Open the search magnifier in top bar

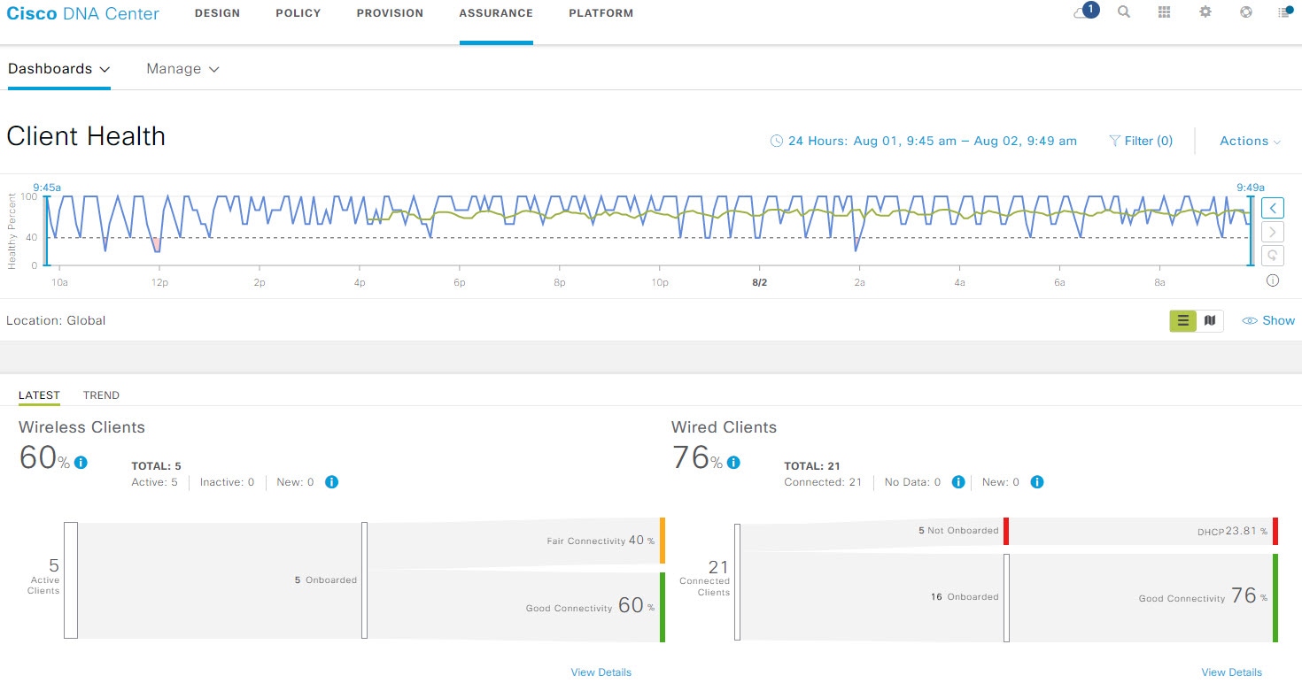[x=1124, y=12]
